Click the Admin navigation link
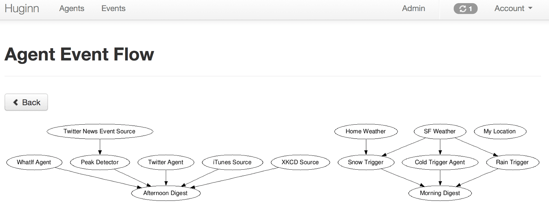 tap(413, 9)
